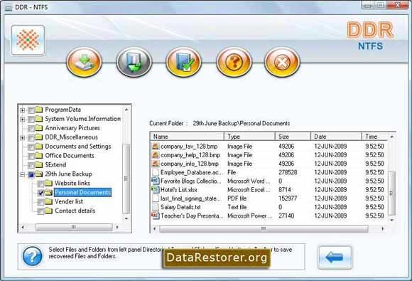Click the company_fav_128.bmp file icon

point(156,146)
